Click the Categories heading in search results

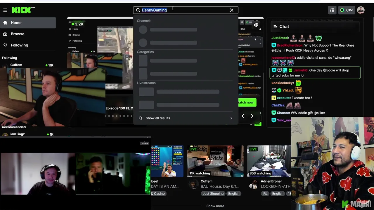(x=145, y=52)
